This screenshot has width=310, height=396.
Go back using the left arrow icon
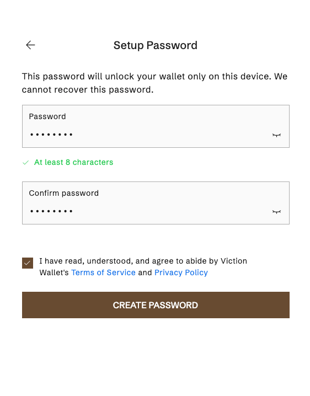(x=30, y=45)
